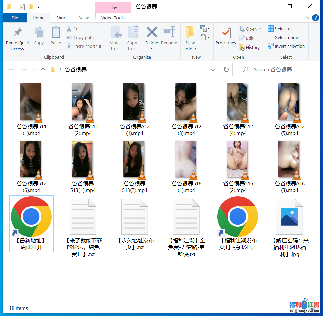This screenshot has height=316, width=323.
Task: Expand the Delete dropdown arrow
Action: (x=151, y=49)
